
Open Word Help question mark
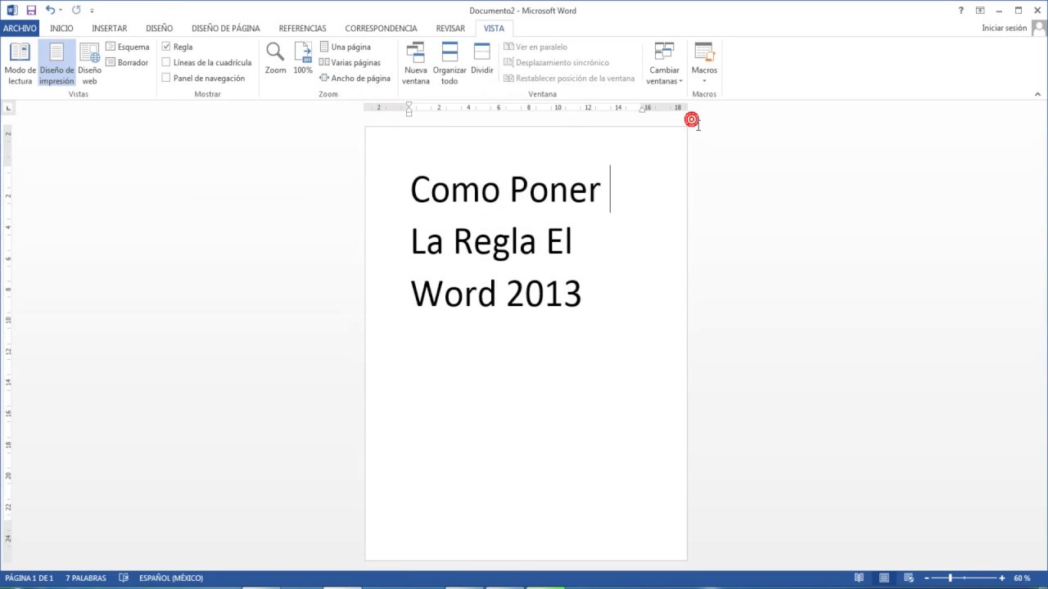[x=961, y=11]
